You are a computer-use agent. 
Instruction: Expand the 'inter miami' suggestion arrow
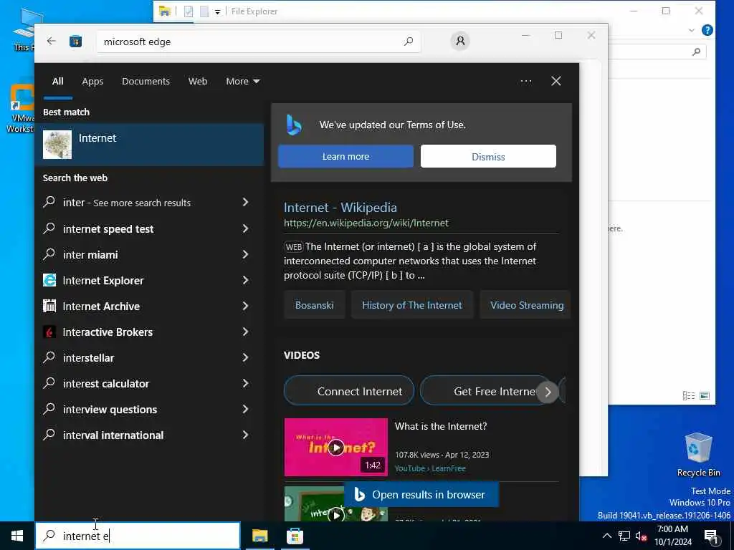pos(245,254)
